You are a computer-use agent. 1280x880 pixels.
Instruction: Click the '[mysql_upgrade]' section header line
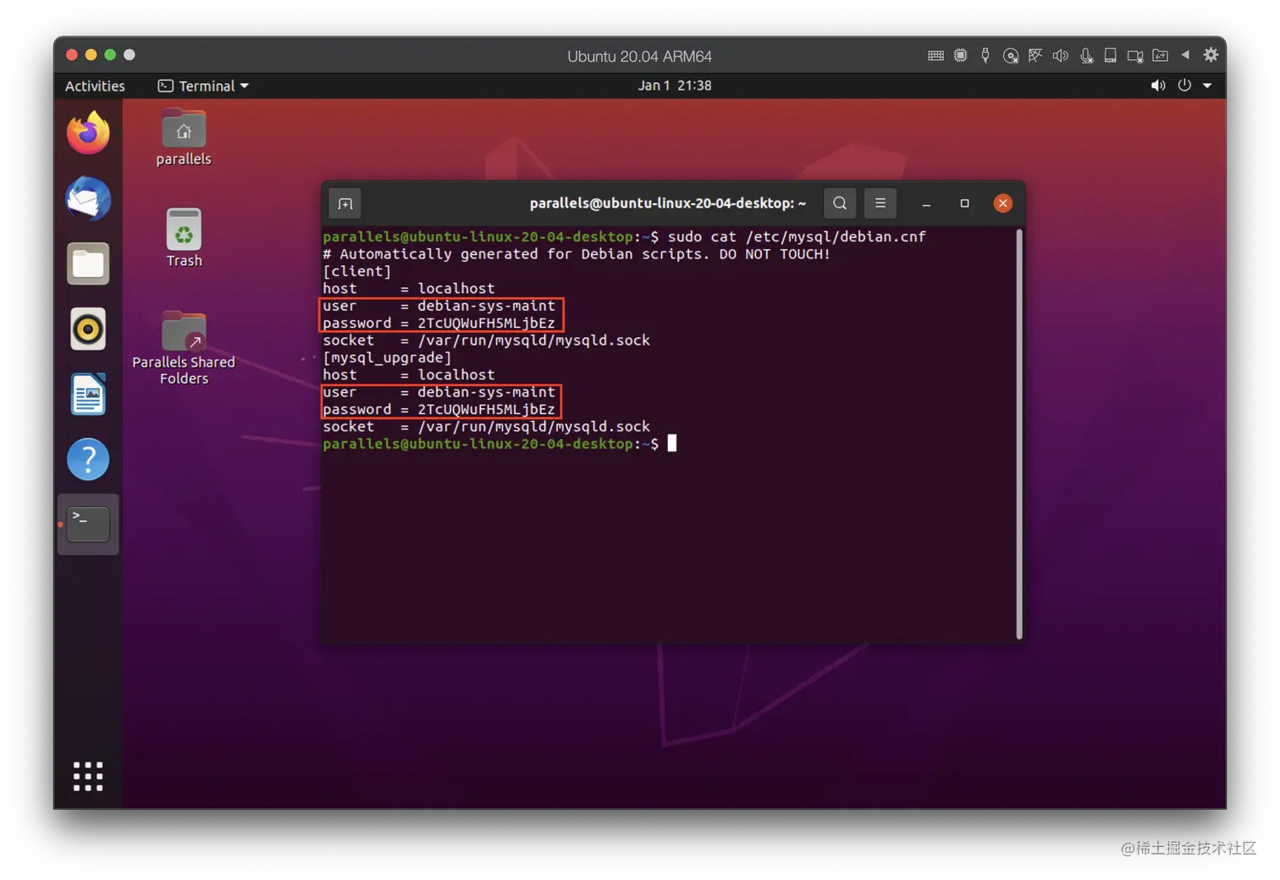coord(388,357)
